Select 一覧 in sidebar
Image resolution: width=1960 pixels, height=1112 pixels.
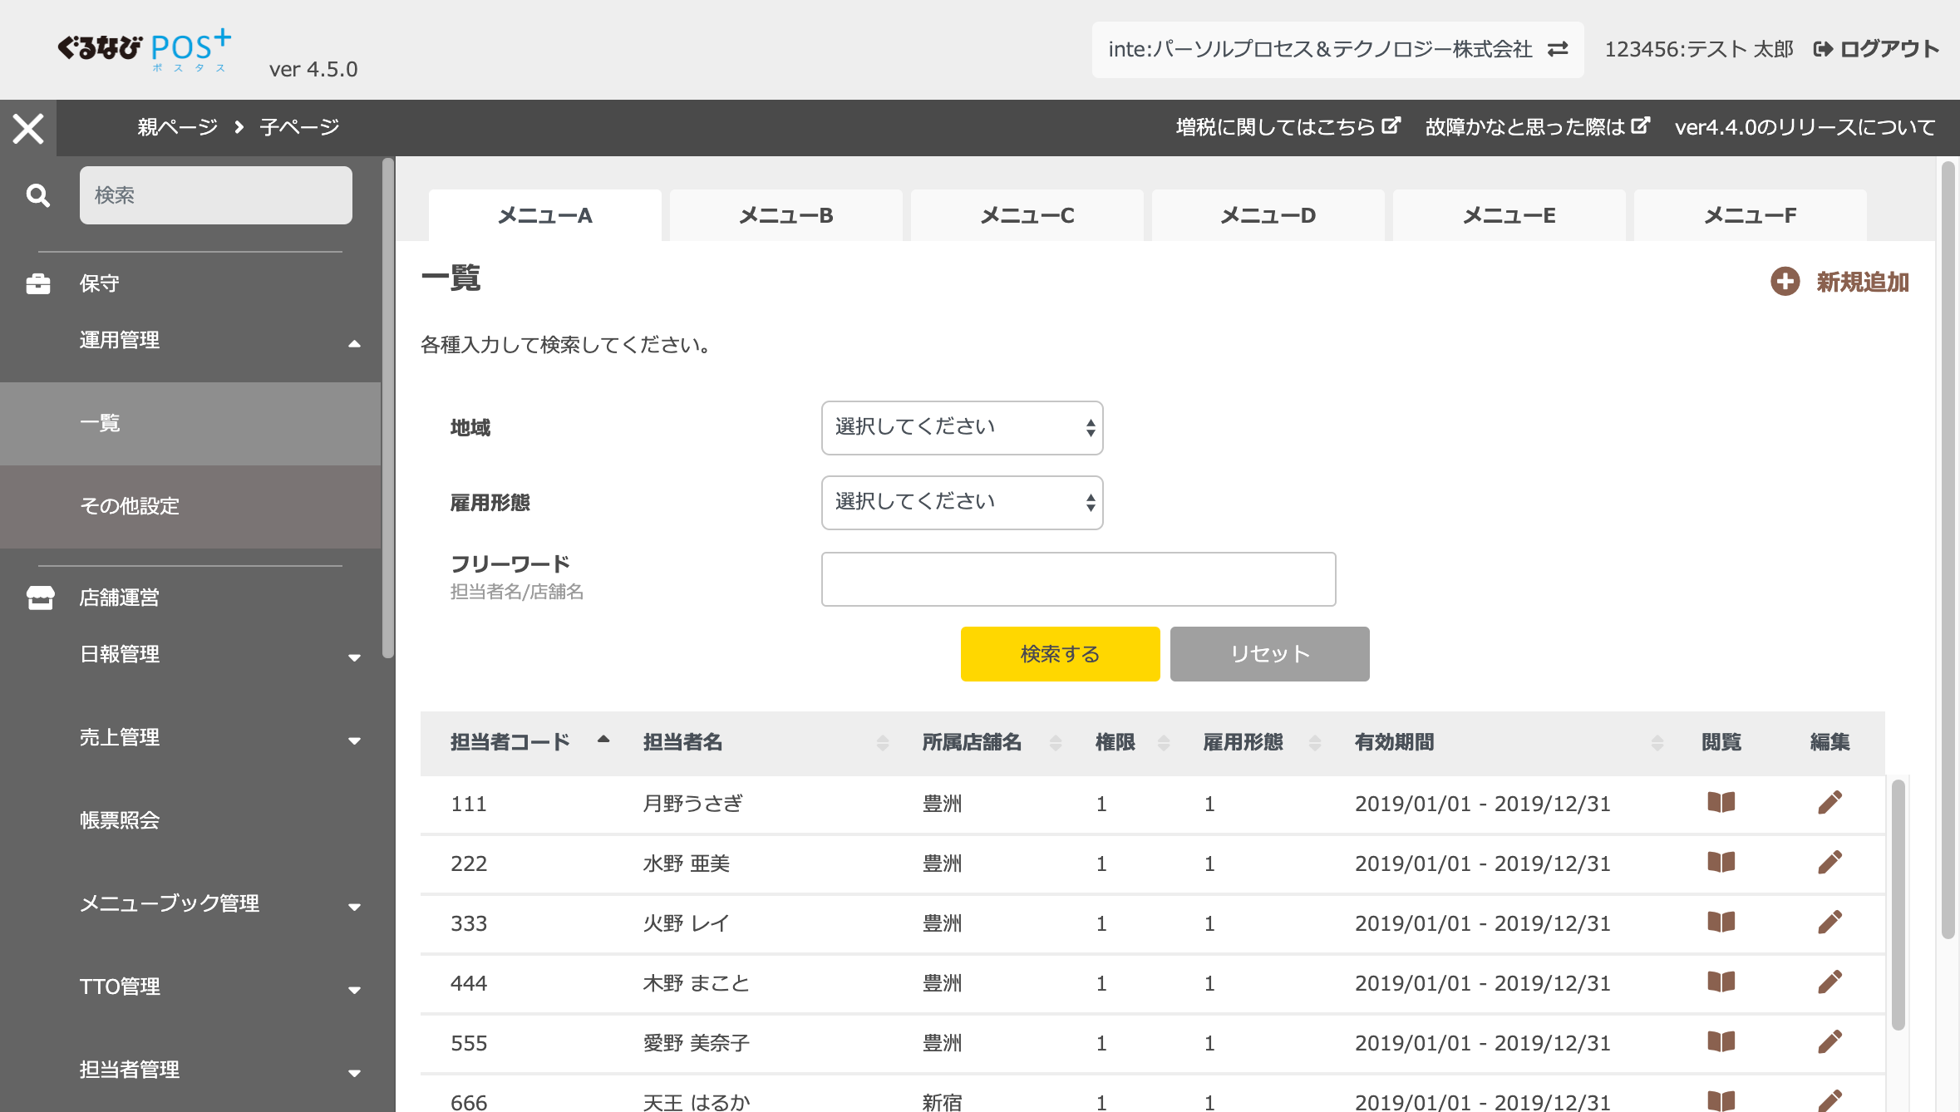pos(190,424)
